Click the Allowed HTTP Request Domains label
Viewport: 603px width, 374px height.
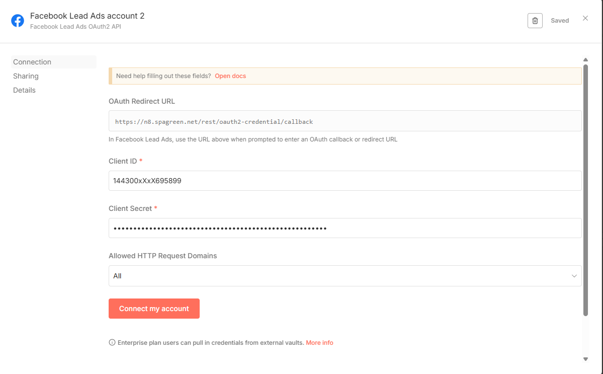tap(162, 256)
